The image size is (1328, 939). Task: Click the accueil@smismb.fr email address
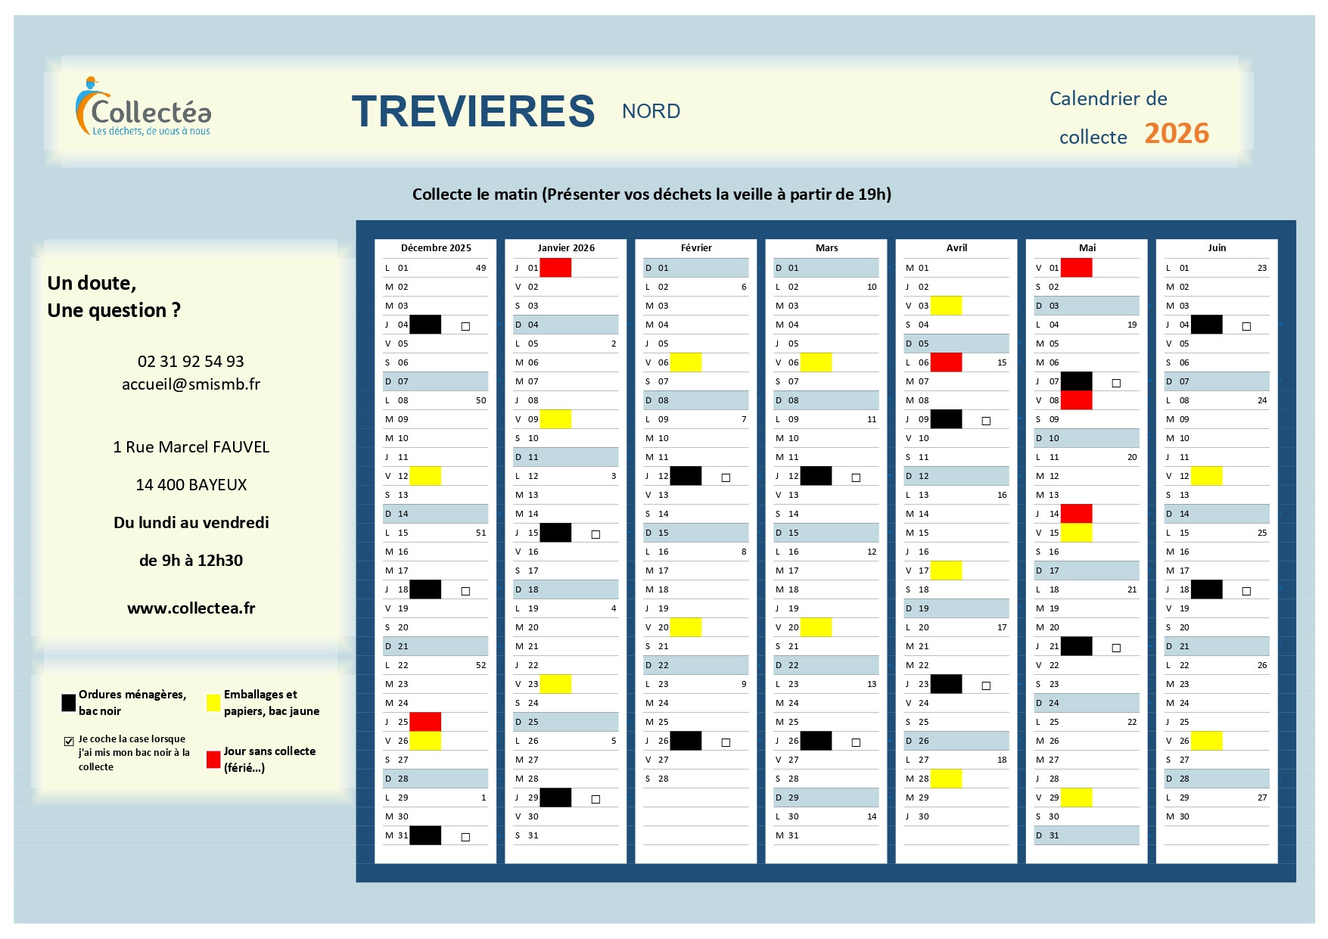191,384
